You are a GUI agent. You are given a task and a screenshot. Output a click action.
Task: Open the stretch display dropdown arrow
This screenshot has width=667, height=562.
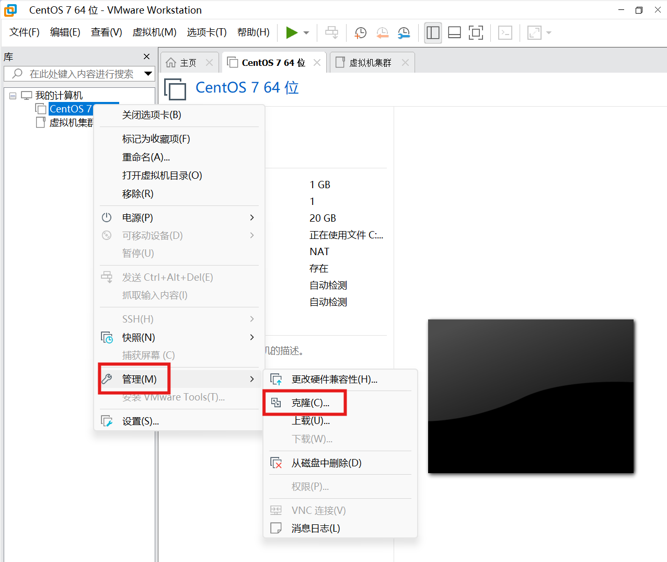[549, 33]
